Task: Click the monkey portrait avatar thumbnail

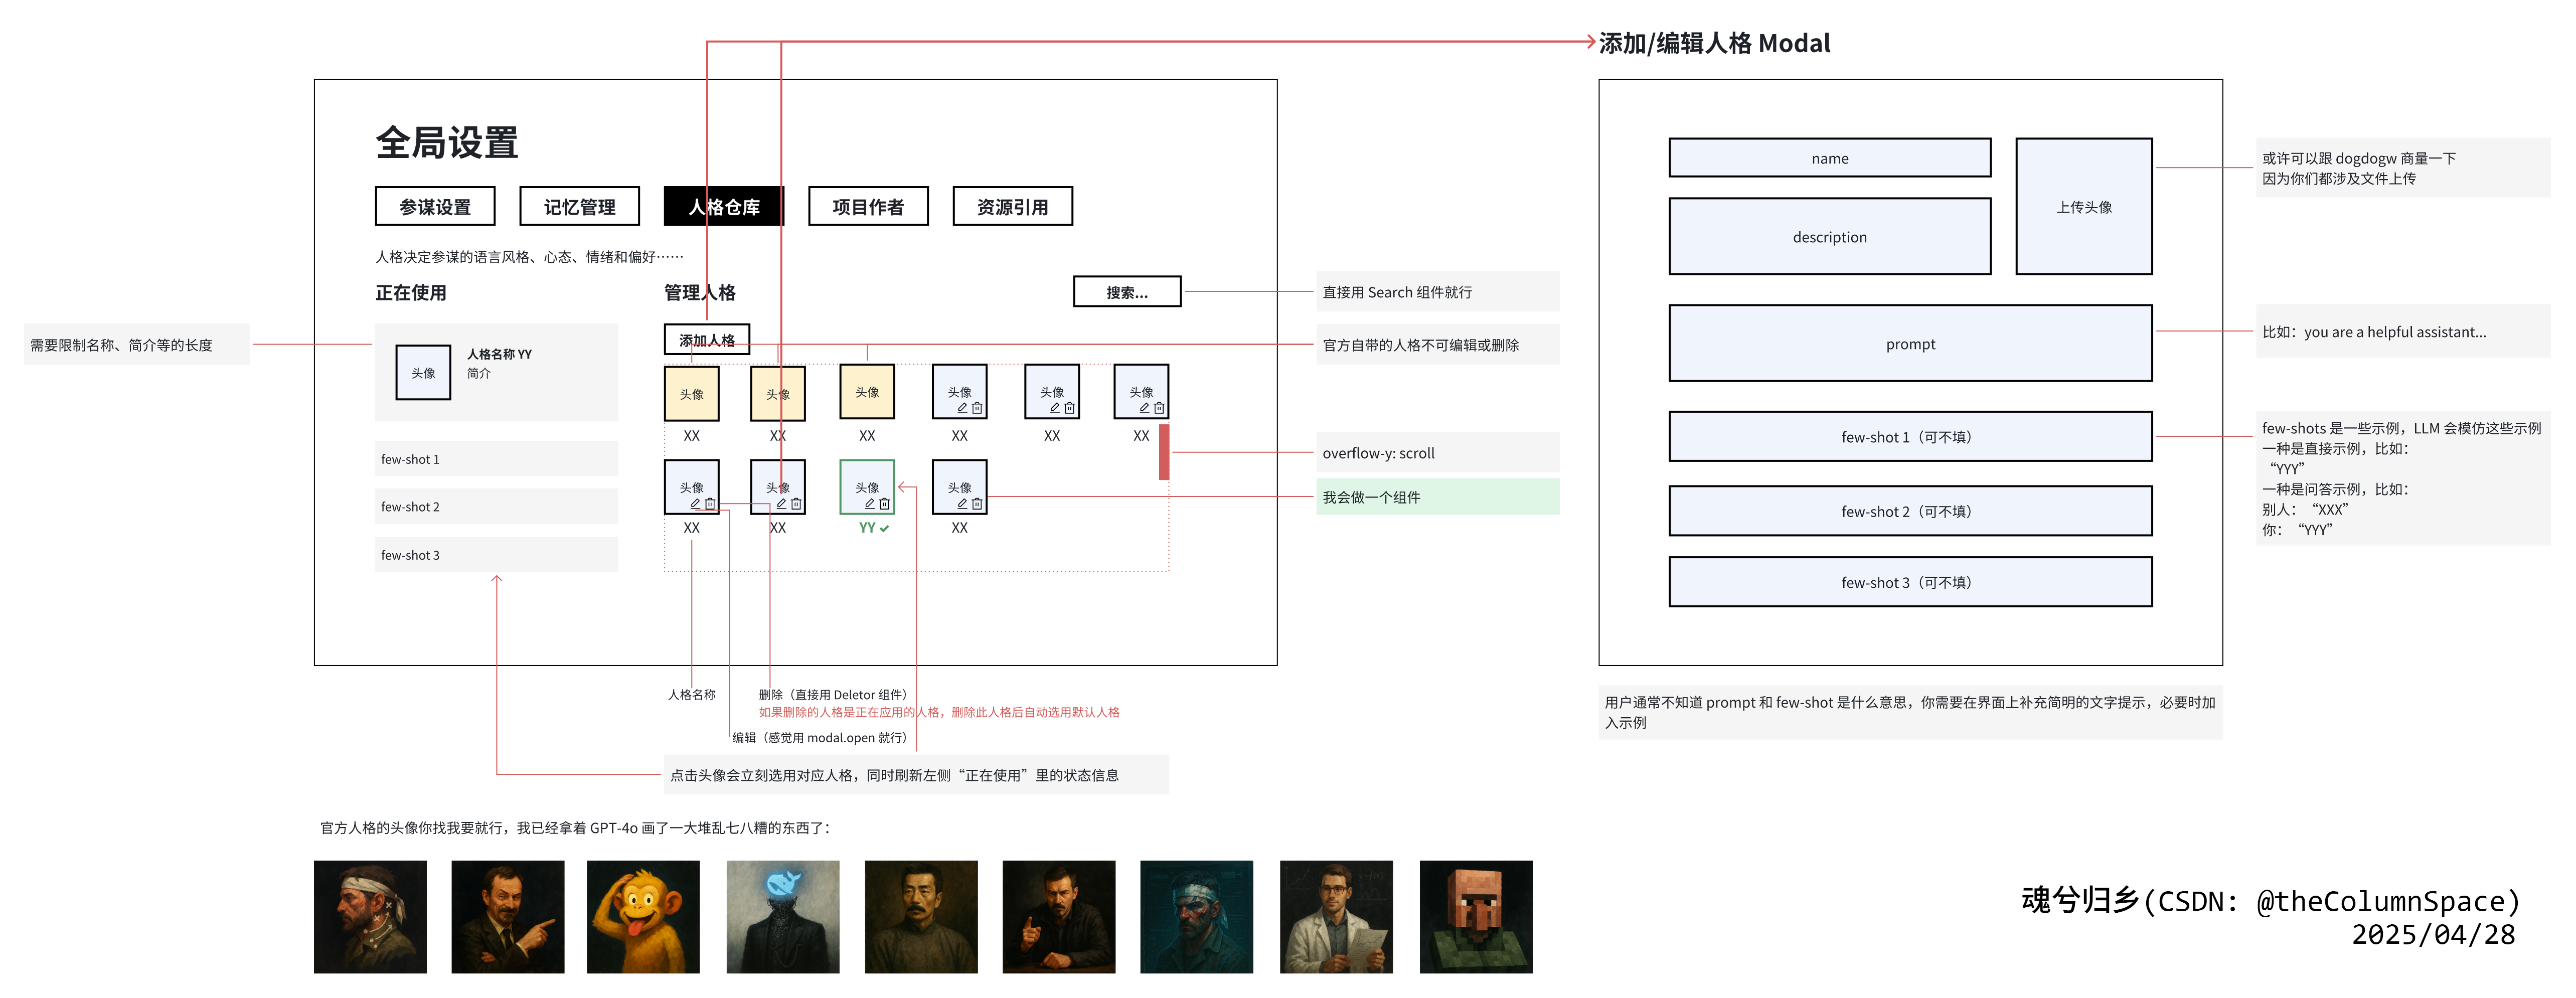Action: 644,917
